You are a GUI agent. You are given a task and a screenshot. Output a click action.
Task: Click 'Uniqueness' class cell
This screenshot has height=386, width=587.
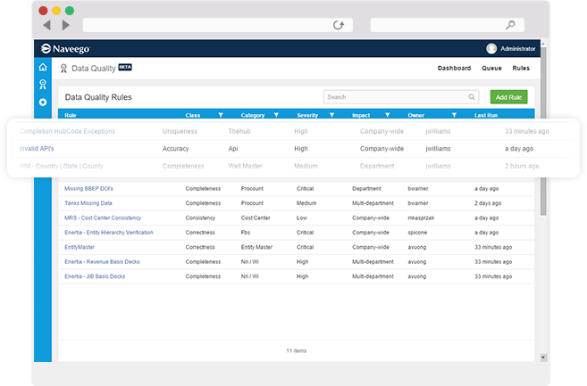(180, 131)
